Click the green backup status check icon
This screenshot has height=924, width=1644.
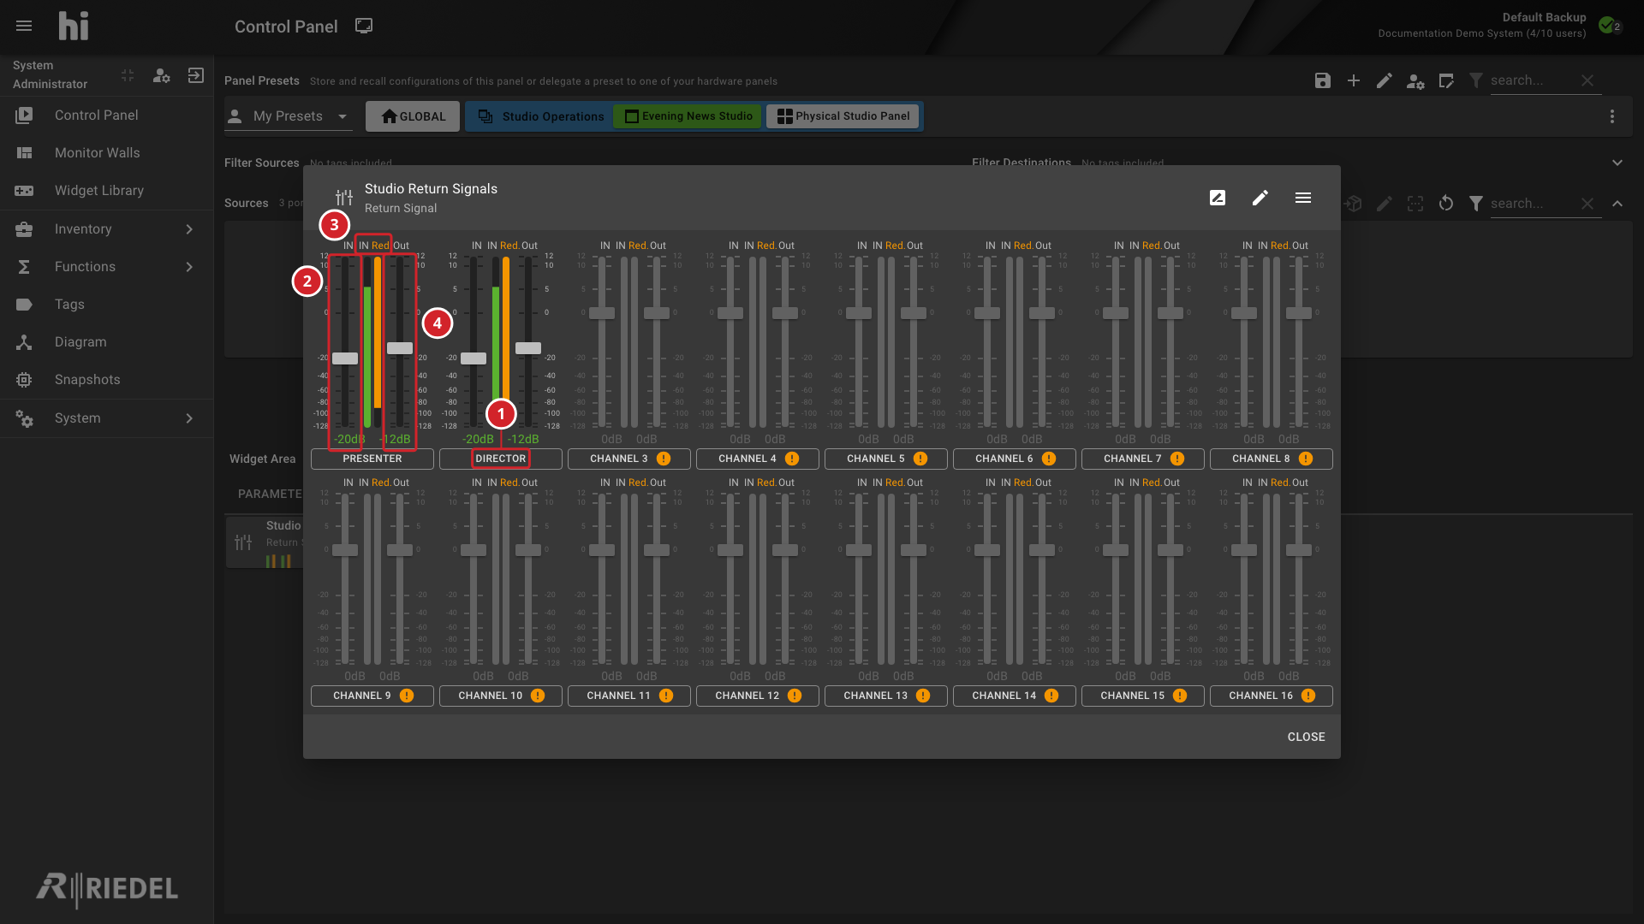(1607, 25)
